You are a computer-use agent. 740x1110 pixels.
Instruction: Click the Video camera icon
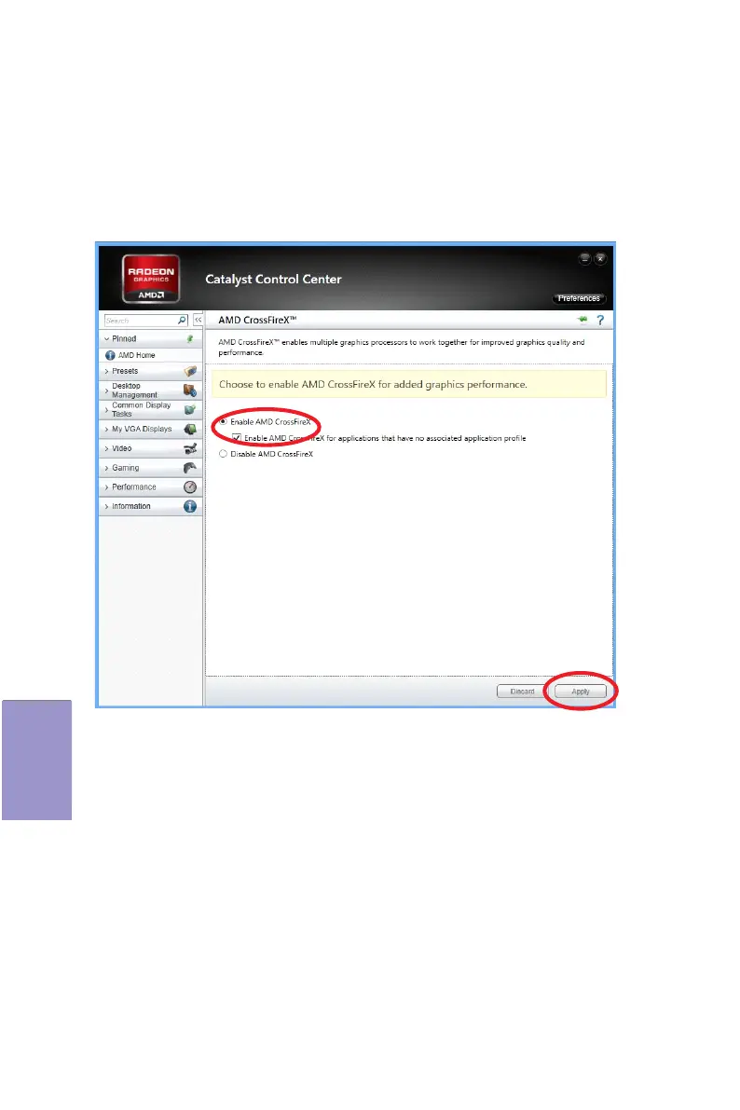[190, 449]
